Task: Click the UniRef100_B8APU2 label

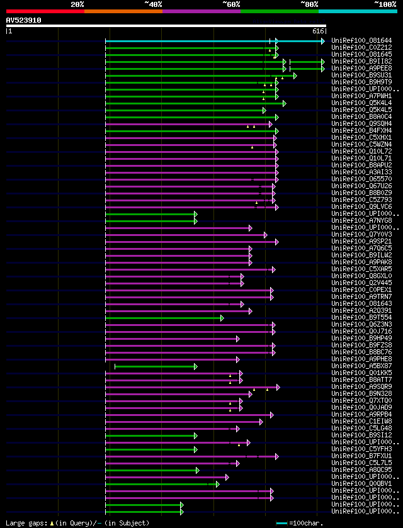Action: tap(361, 165)
